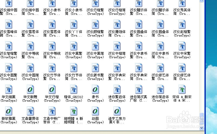
Task: Click the 汉仪中黑繁 font icon
Action: click(74, 46)
